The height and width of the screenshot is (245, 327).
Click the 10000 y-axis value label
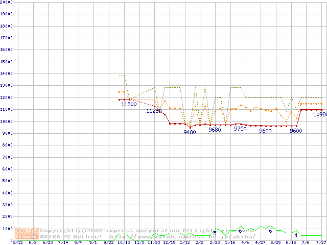click(x=7, y=121)
